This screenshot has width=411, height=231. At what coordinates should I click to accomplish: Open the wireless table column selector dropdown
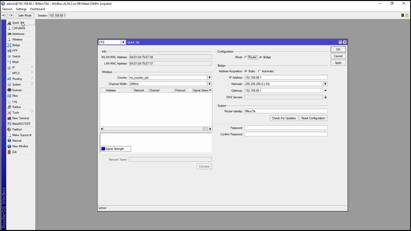coord(210,90)
